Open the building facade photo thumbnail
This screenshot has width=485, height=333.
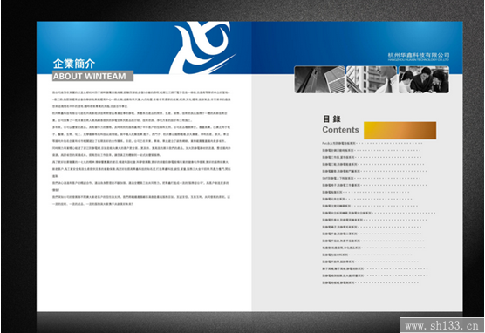tap(372, 79)
